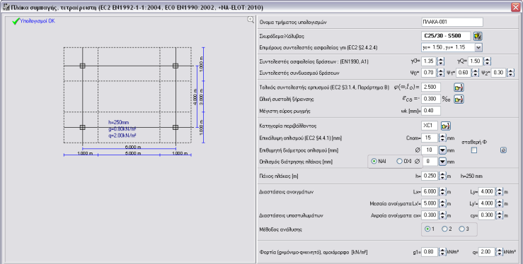Click the shrinkage strain calculator icon
The image size is (523, 264).
pos(459,99)
